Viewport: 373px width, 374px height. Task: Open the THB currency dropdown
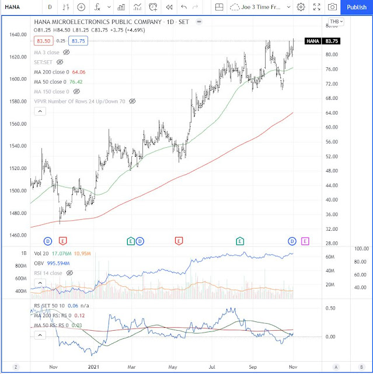(336, 22)
